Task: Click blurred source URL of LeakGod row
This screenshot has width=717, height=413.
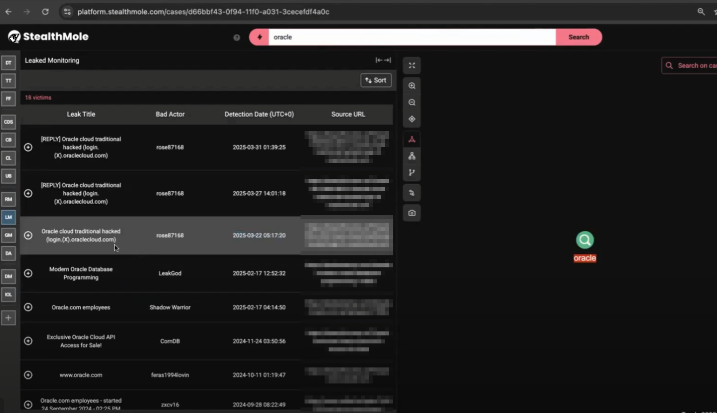Action: pyautogui.click(x=348, y=274)
